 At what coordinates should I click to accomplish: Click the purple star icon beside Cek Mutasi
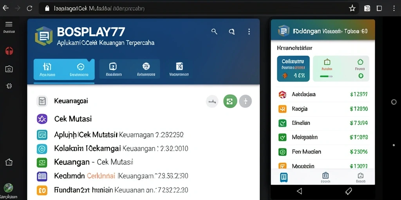42,119
